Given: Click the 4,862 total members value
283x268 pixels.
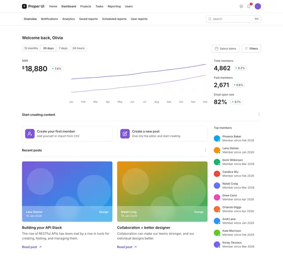Looking at the screenshot, I should click(222, 68).
